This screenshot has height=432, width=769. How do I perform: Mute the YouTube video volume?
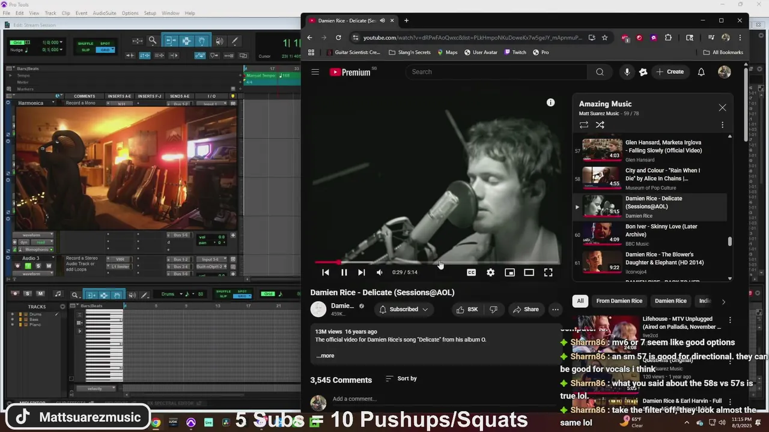[x=379, y=272]
